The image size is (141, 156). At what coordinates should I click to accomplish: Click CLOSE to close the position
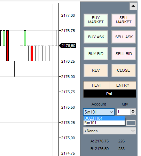(x=124, y=70)
